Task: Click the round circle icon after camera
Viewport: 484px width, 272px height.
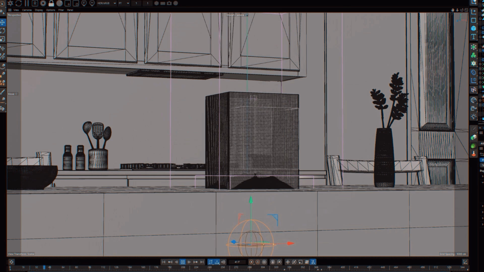Action: tap(176, 3)
